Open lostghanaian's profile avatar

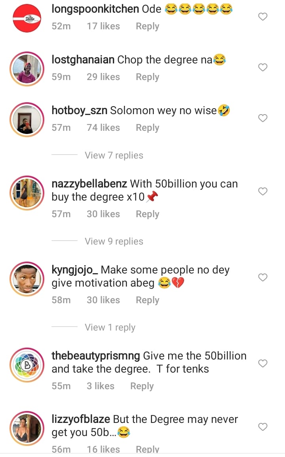27,69
